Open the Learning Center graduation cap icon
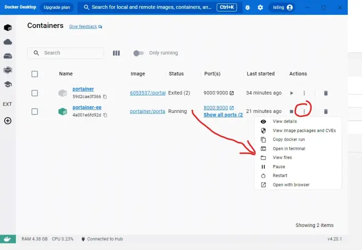 [x=8, y=84]
